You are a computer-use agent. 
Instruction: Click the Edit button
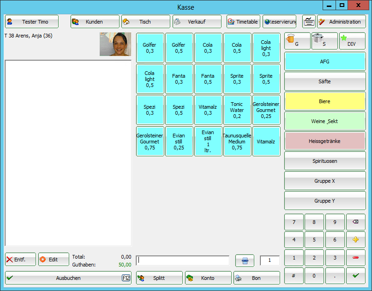click(x=54, y=260)
